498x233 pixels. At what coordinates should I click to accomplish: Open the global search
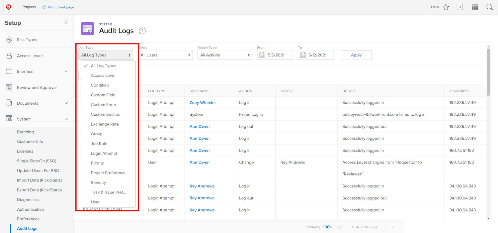tap(489, 7)
